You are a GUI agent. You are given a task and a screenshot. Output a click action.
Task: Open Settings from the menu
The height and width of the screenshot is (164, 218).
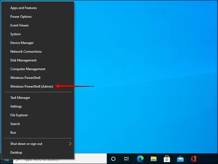click(37, 106)
